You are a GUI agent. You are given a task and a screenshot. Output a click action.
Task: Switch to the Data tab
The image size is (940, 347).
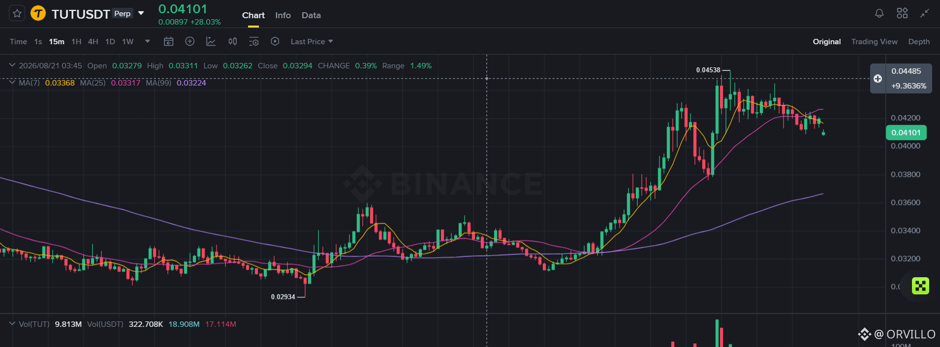pos(311,15)
